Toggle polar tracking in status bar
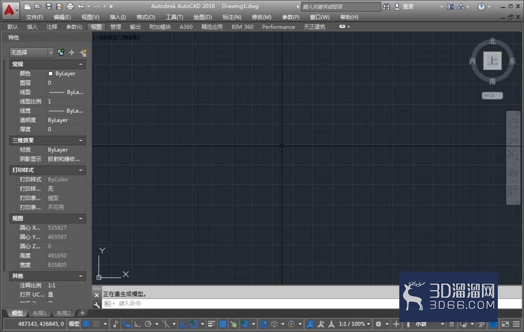This screenshot has width=524, height=332. pos(148,324)
